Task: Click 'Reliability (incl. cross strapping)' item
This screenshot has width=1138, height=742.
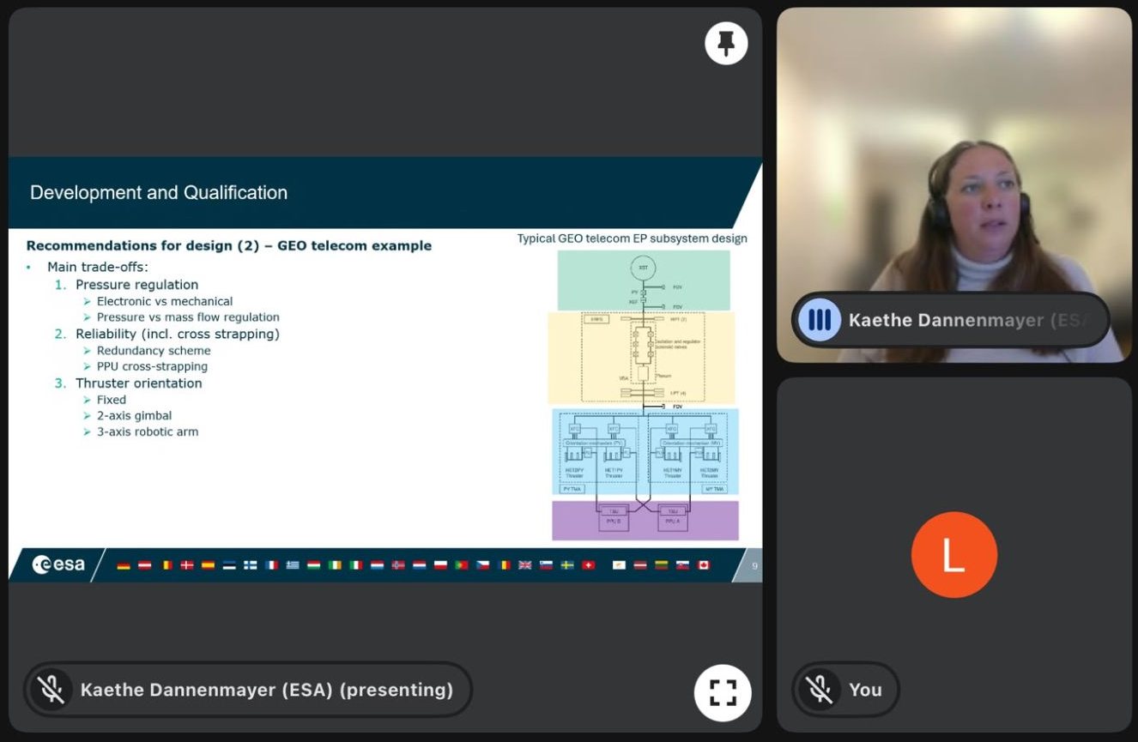Action: pos(178,334)
